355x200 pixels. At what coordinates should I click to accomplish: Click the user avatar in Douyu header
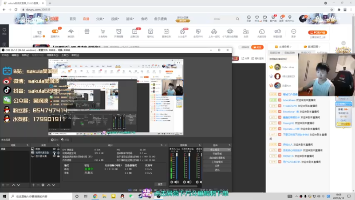tap(303, 19)
